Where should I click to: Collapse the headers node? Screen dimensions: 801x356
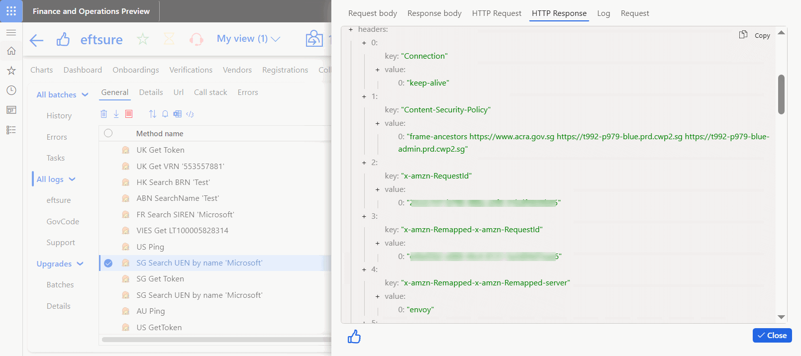(x=351, y=29)
